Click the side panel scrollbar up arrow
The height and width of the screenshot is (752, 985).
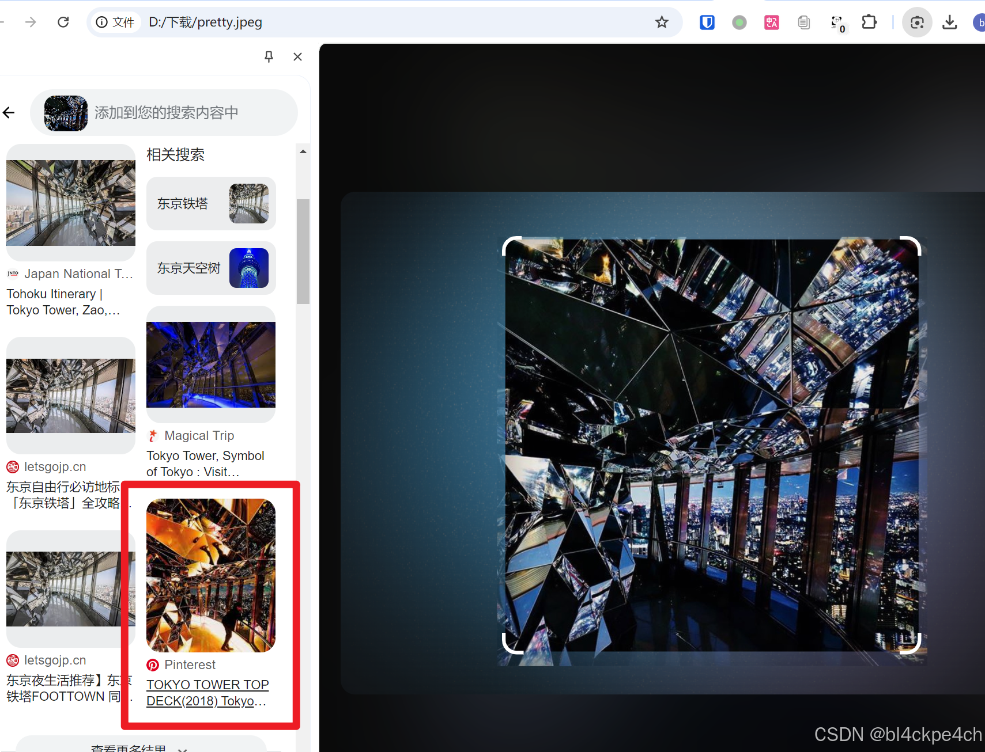point(303,151)
